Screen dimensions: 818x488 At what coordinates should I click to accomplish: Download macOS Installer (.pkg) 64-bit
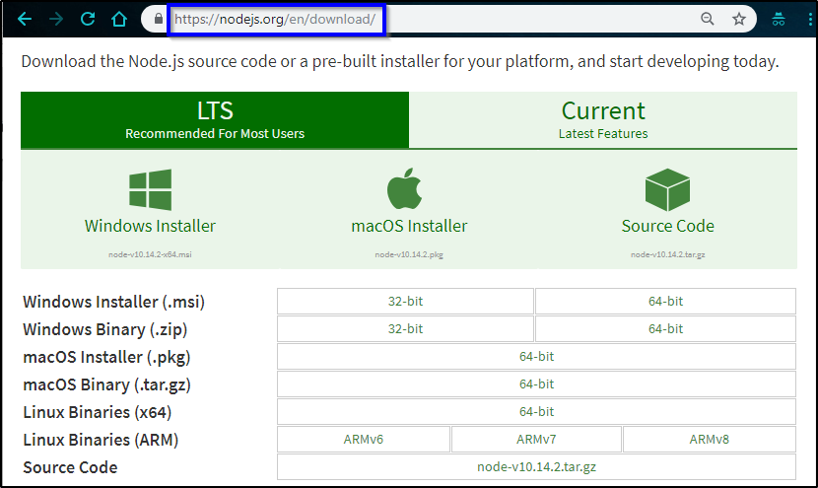coord(536,357)
